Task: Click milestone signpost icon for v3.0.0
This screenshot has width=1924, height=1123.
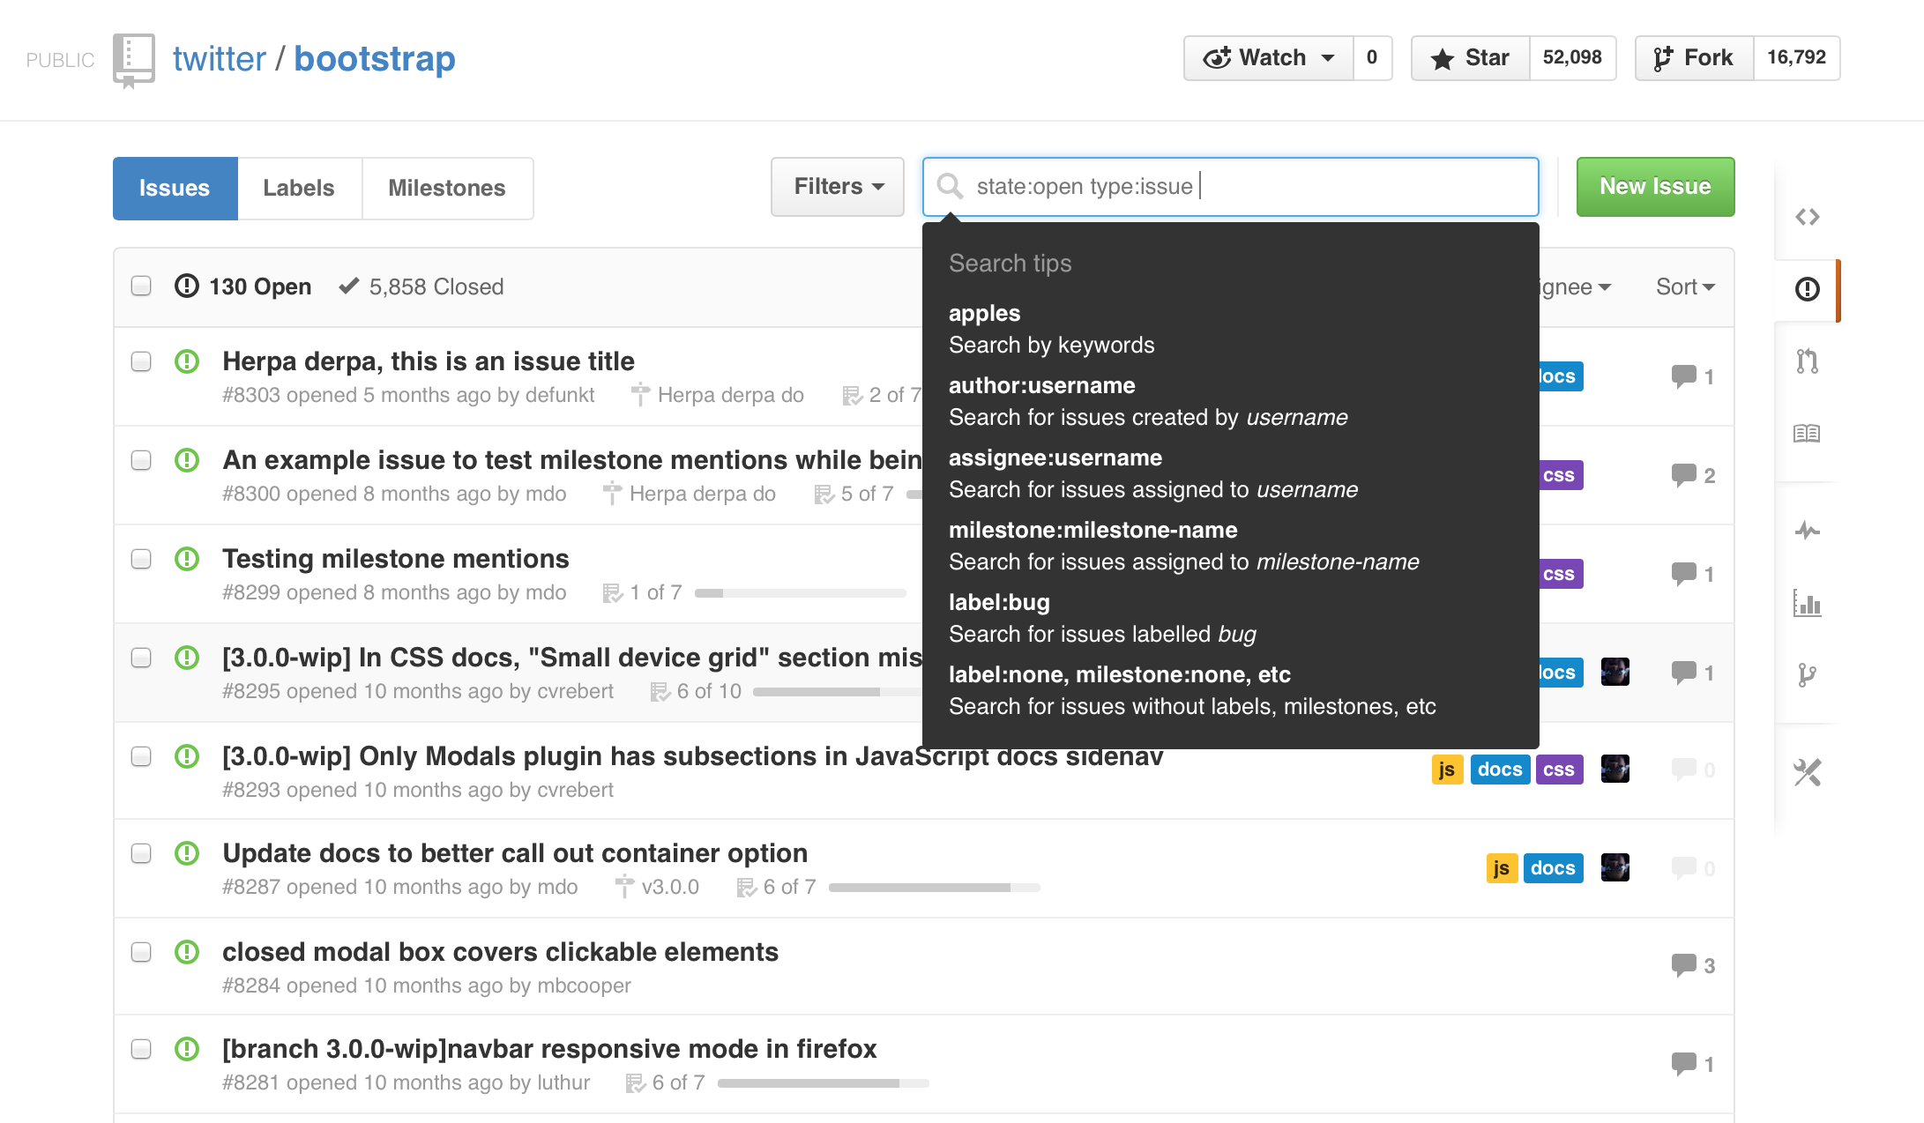Action: [x=624, y=887]
